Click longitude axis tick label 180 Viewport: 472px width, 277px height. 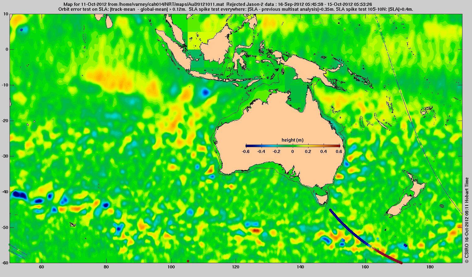pyautogui.click(x=430, y=267)
